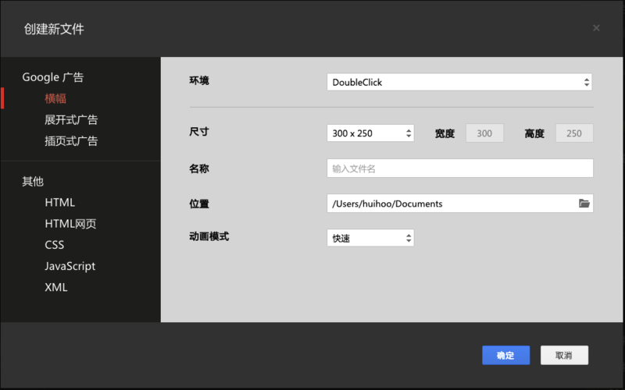625x390 pixels.
Task: Open the 动画模式 快速 dropdown
Action: click(370, 238)
